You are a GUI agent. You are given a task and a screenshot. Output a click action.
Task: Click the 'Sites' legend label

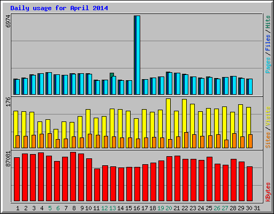coord(268,140)
